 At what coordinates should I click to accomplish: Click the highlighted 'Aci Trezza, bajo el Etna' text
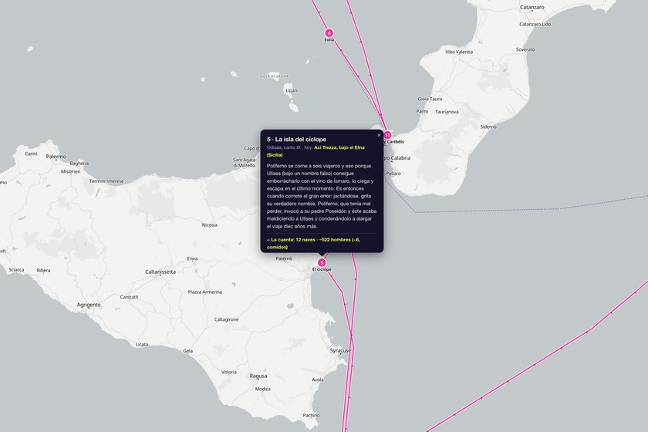click(339, 147)
